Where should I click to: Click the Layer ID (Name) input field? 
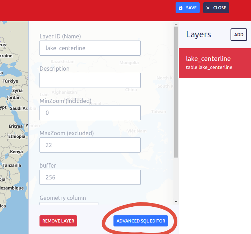click(90, 48)
